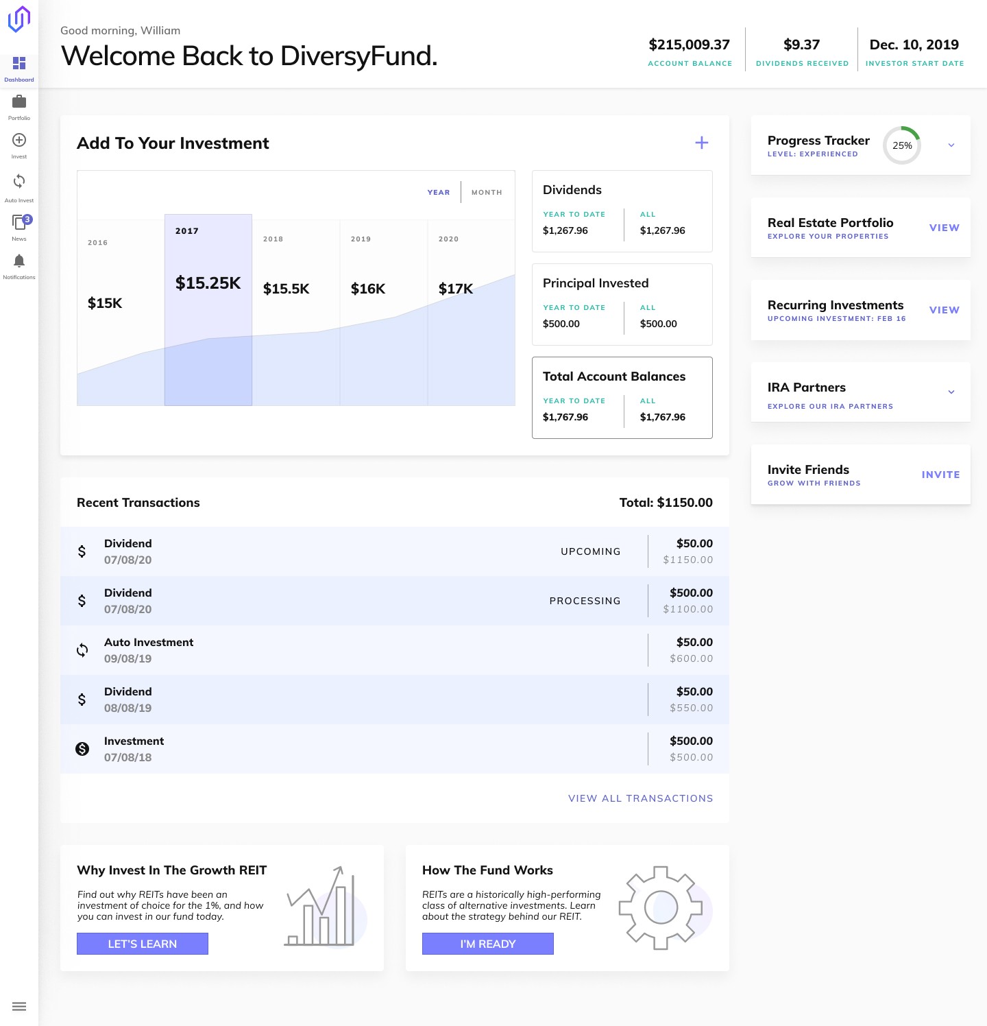Click dollar icon of Processing Dividend row
Screen dimensions: 987x1026
click(82, 601)
